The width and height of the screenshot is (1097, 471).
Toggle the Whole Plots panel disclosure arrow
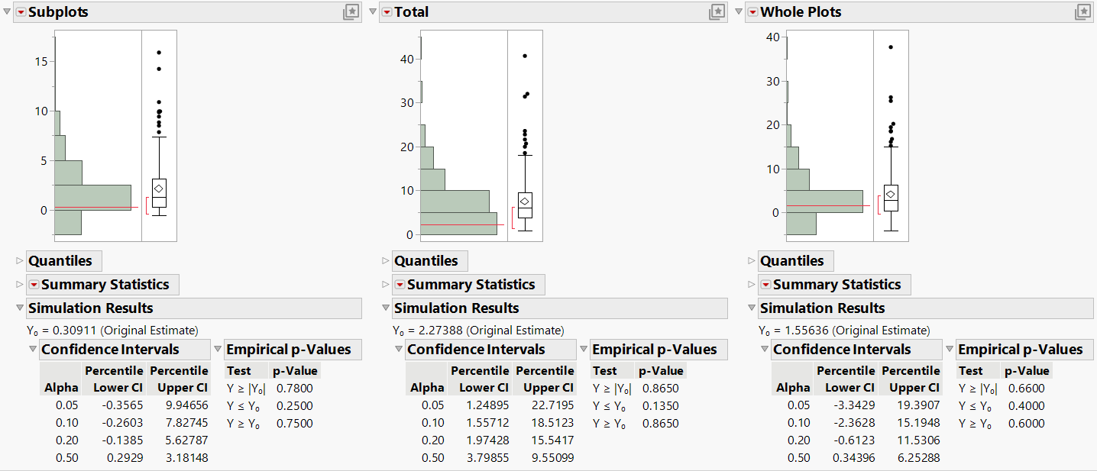tap(738, 11)
